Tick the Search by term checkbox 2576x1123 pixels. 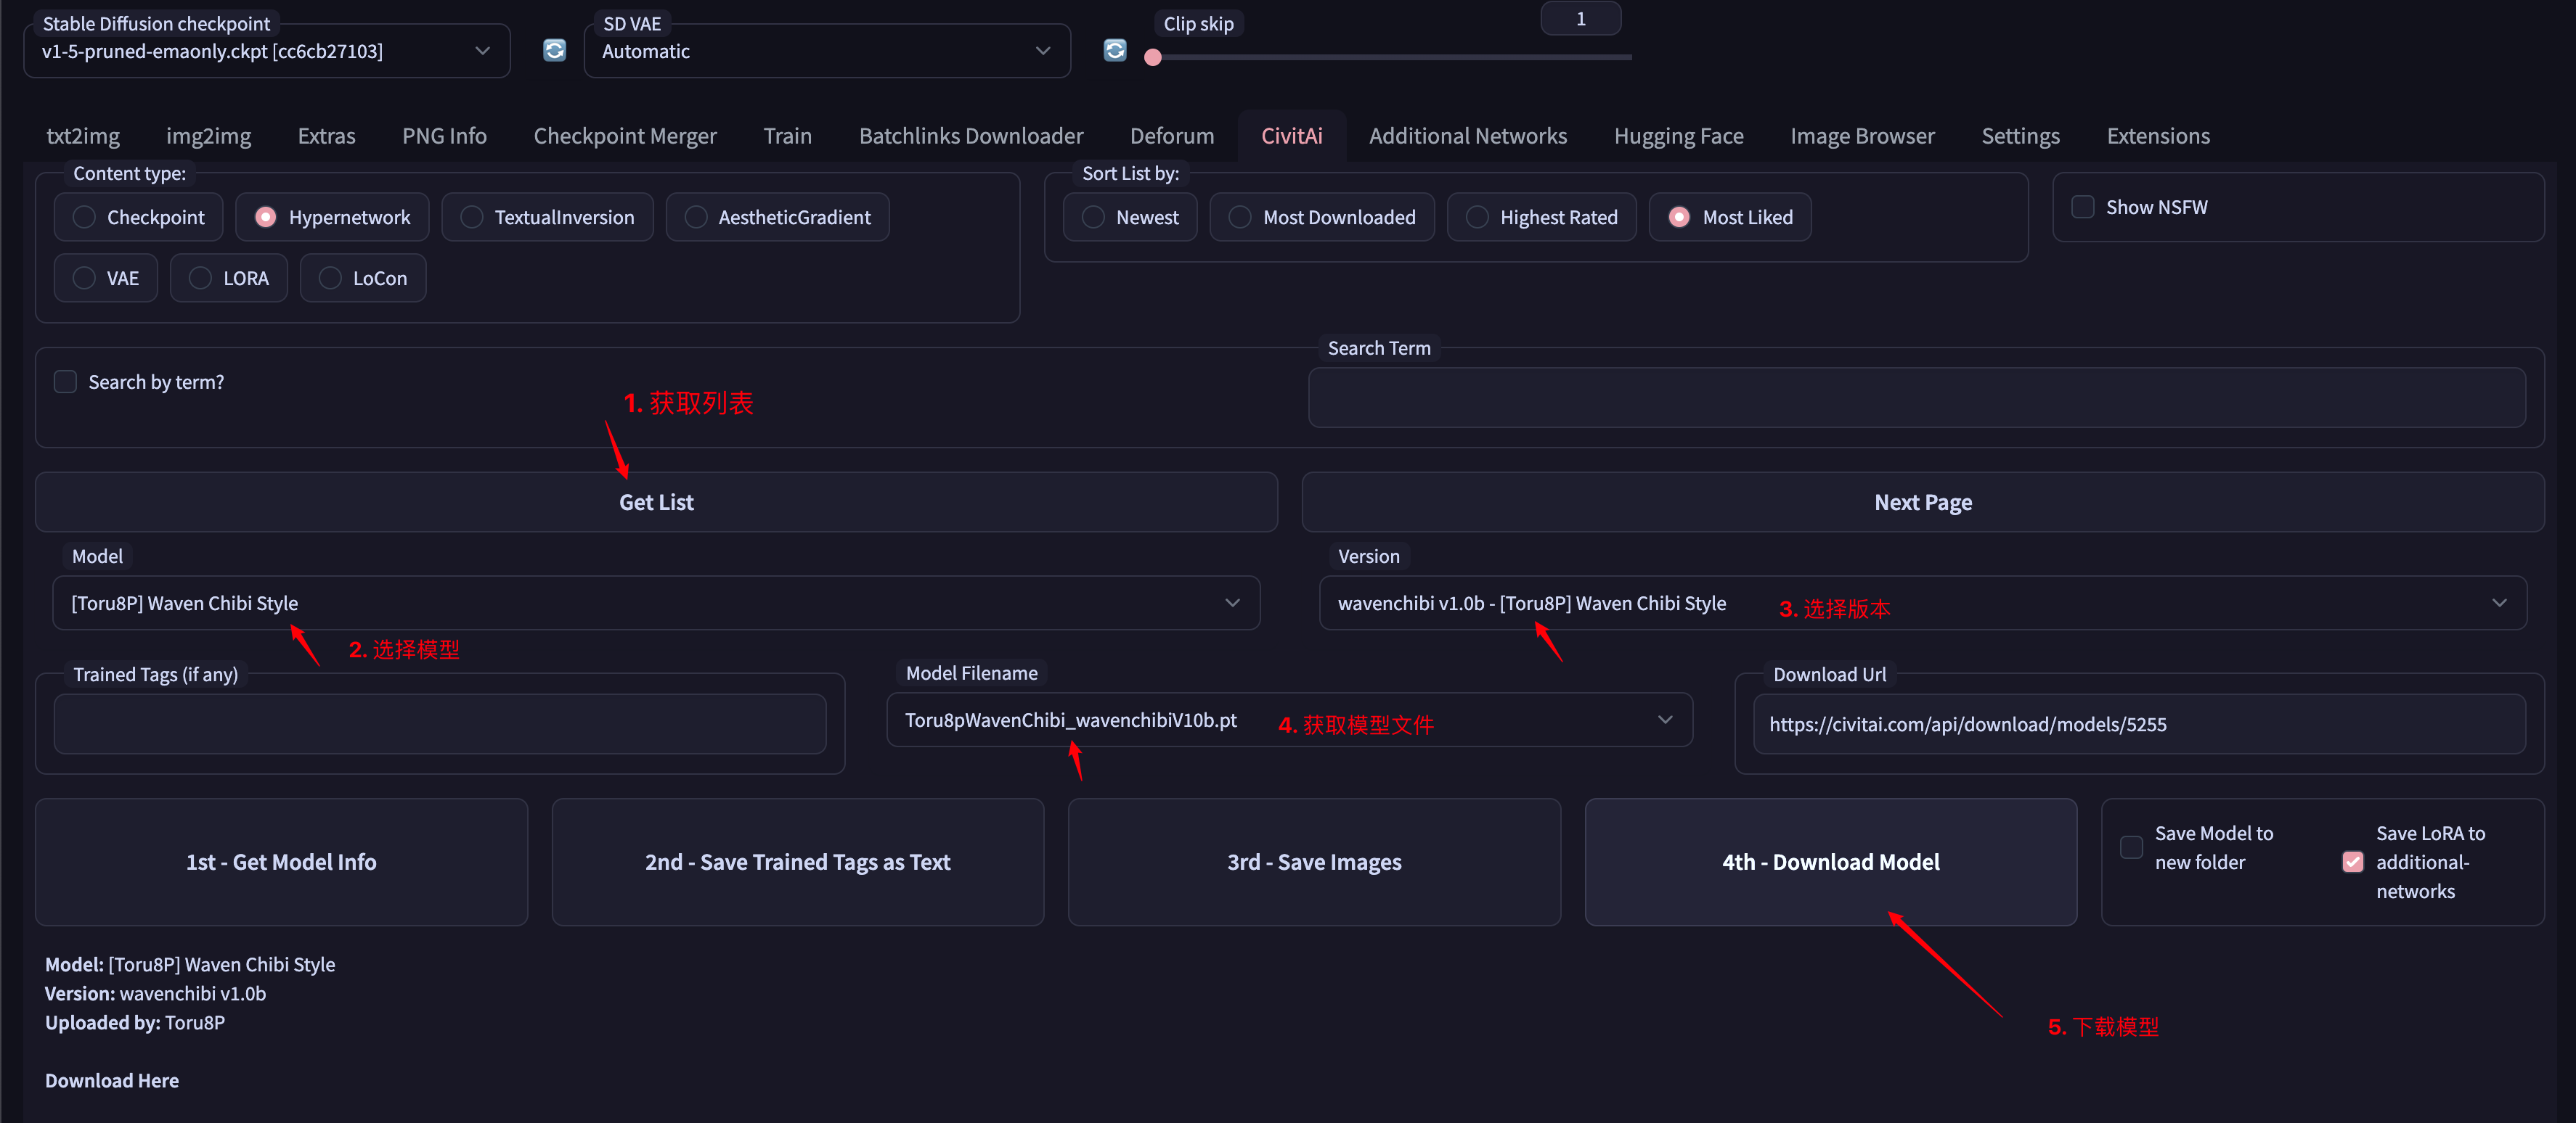[x=65, y=382]
